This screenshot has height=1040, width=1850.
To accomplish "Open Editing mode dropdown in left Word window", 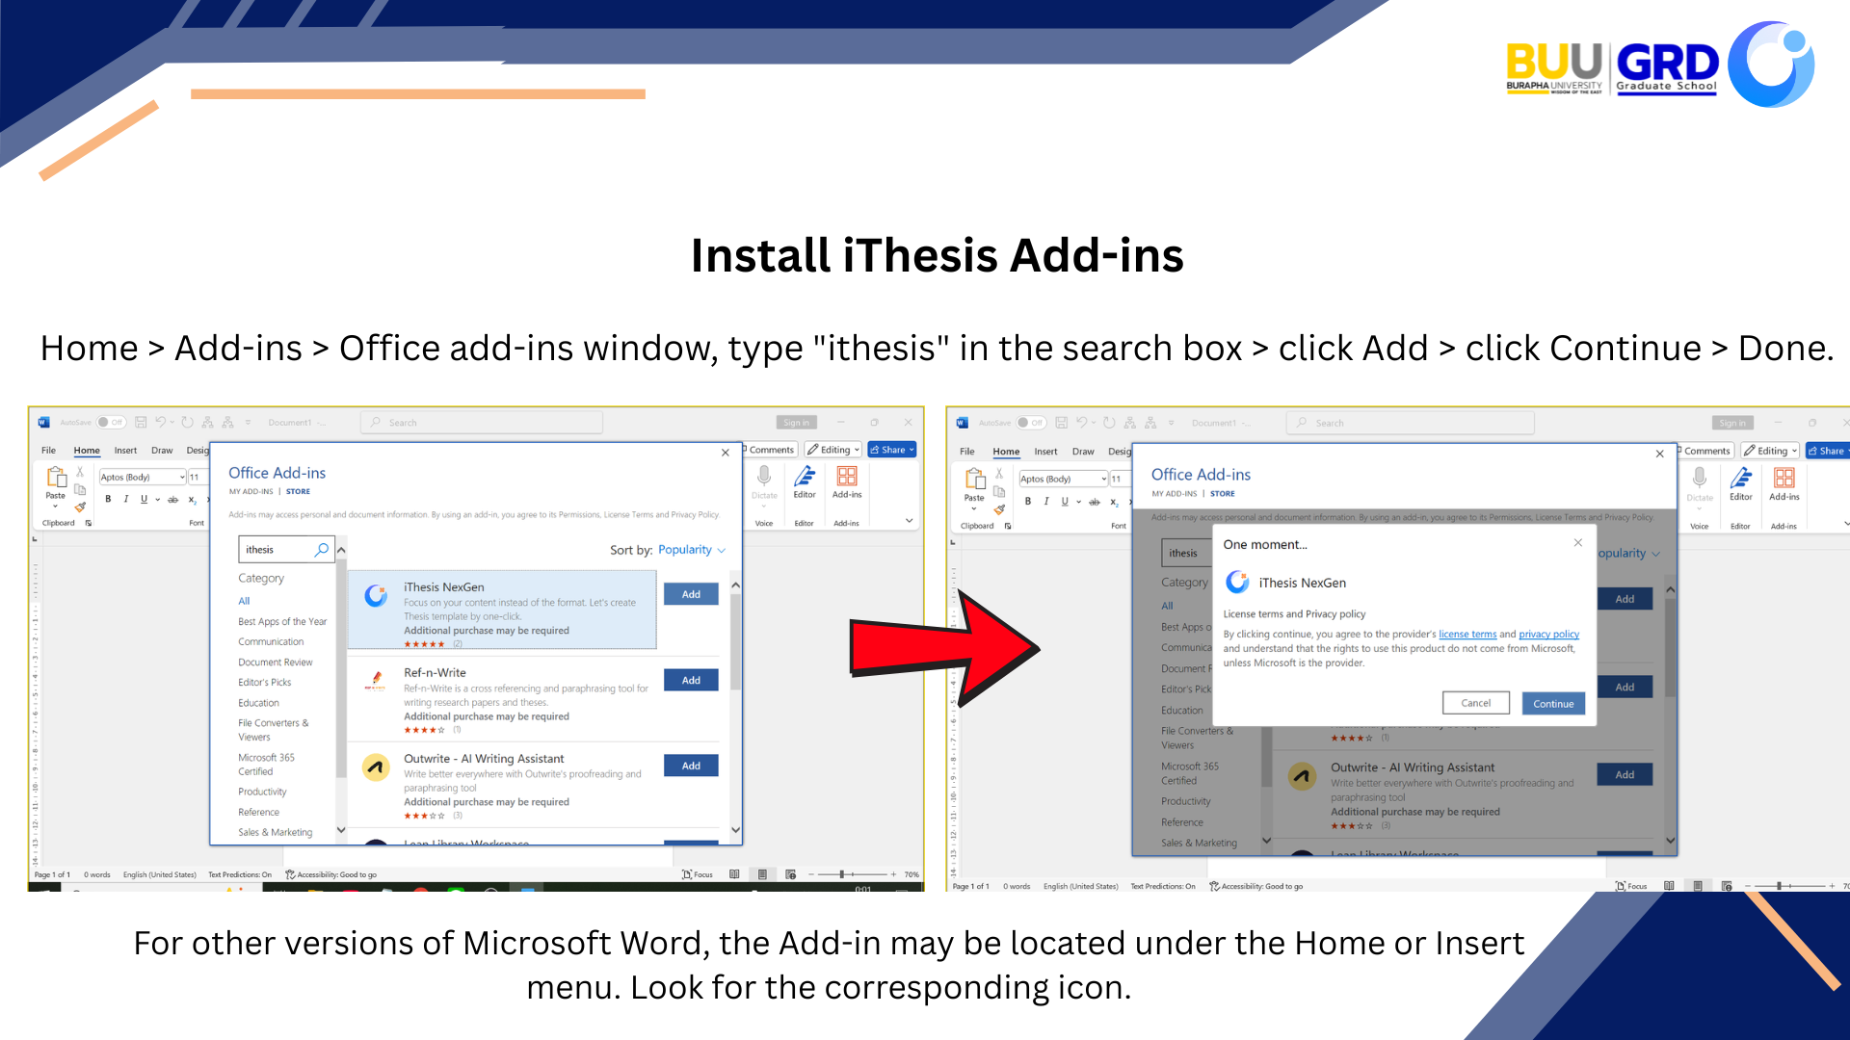I will pos(834,450).
